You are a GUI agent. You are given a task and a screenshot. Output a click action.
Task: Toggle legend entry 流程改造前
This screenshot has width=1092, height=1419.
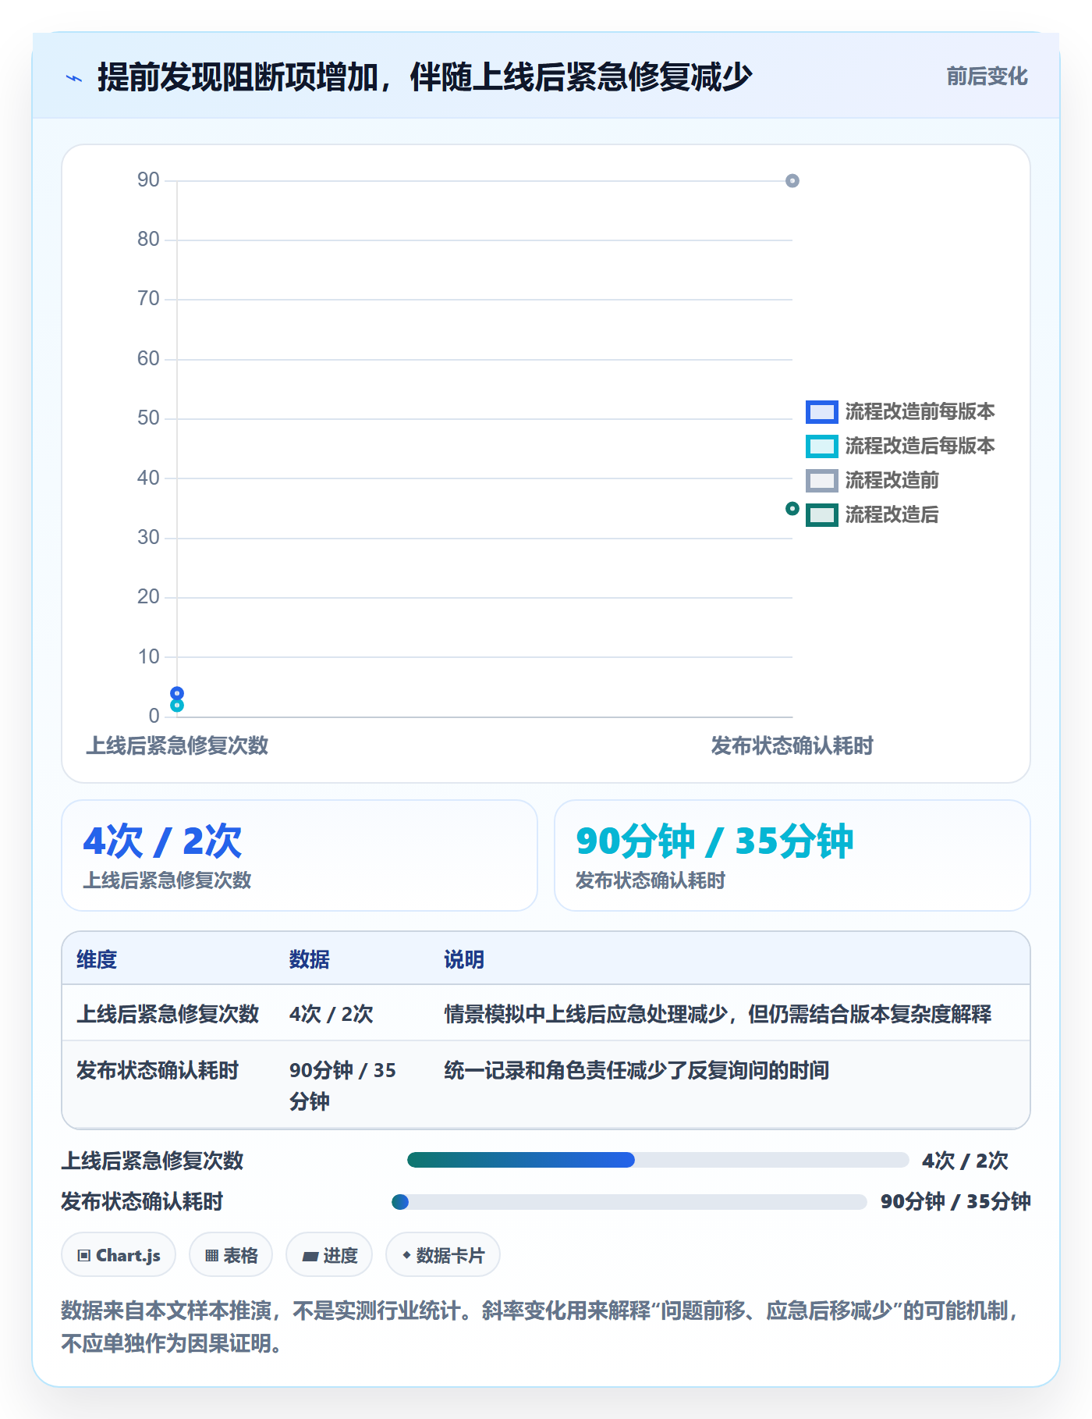click(872, 480)
